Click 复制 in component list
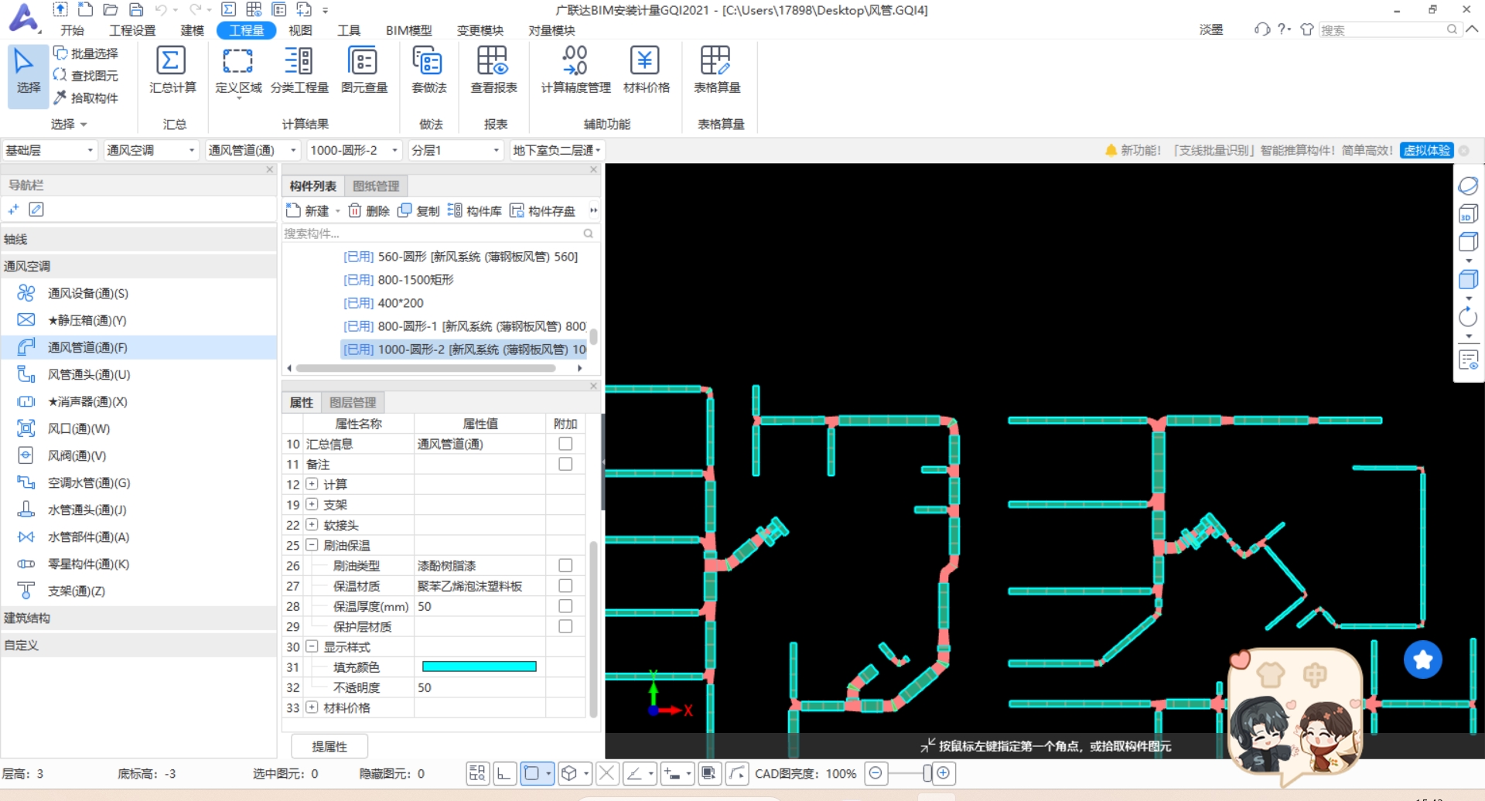The width and height of the screenshot is (1485, 801). coord(418,210)
